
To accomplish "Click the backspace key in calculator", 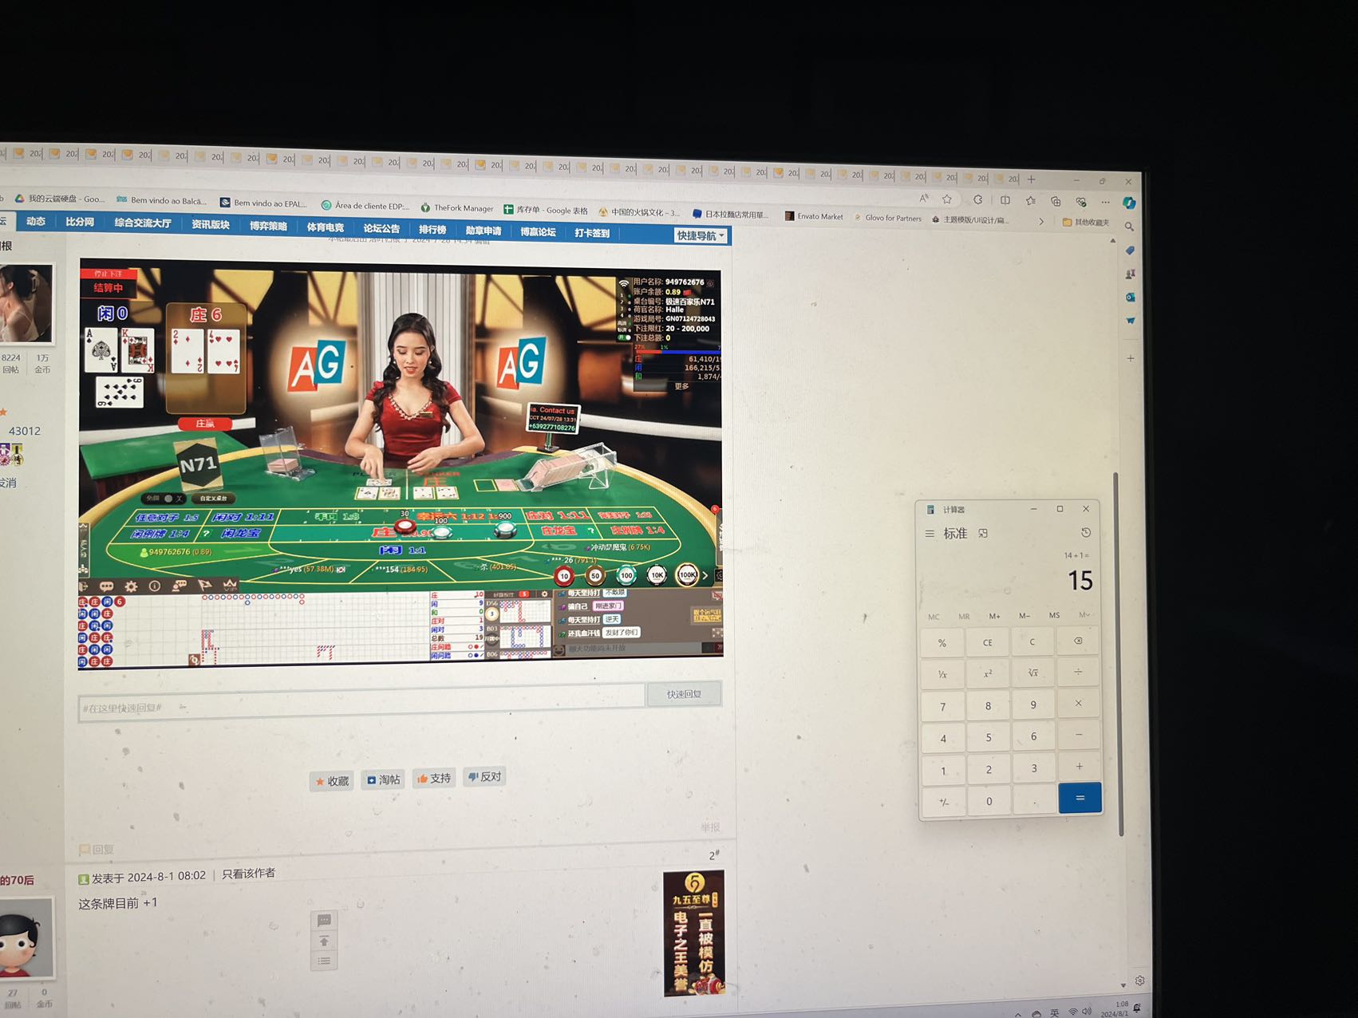I will tap(1077, 641).
